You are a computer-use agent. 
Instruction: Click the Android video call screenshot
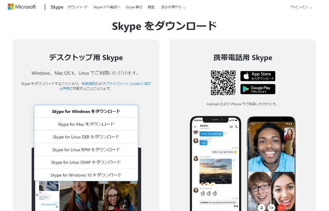coord(271,163)
